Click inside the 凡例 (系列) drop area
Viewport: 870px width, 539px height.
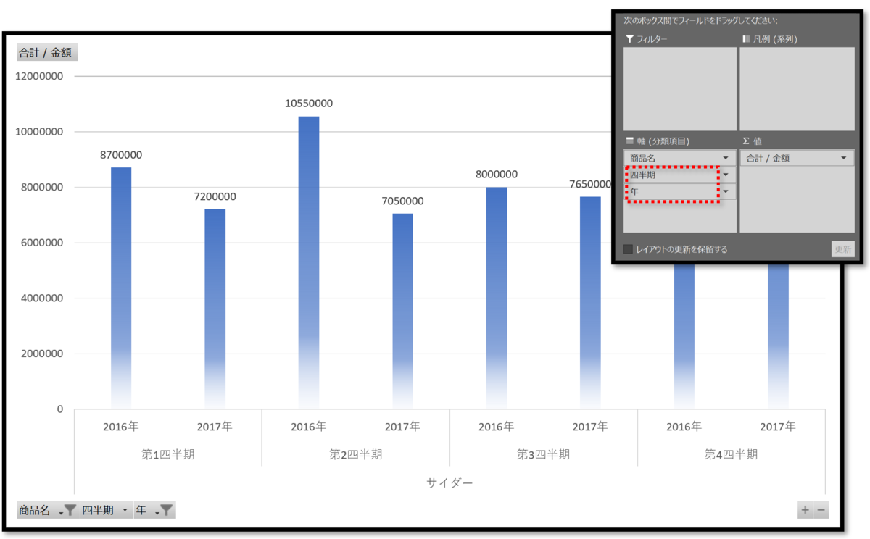[x=797, y=89]
